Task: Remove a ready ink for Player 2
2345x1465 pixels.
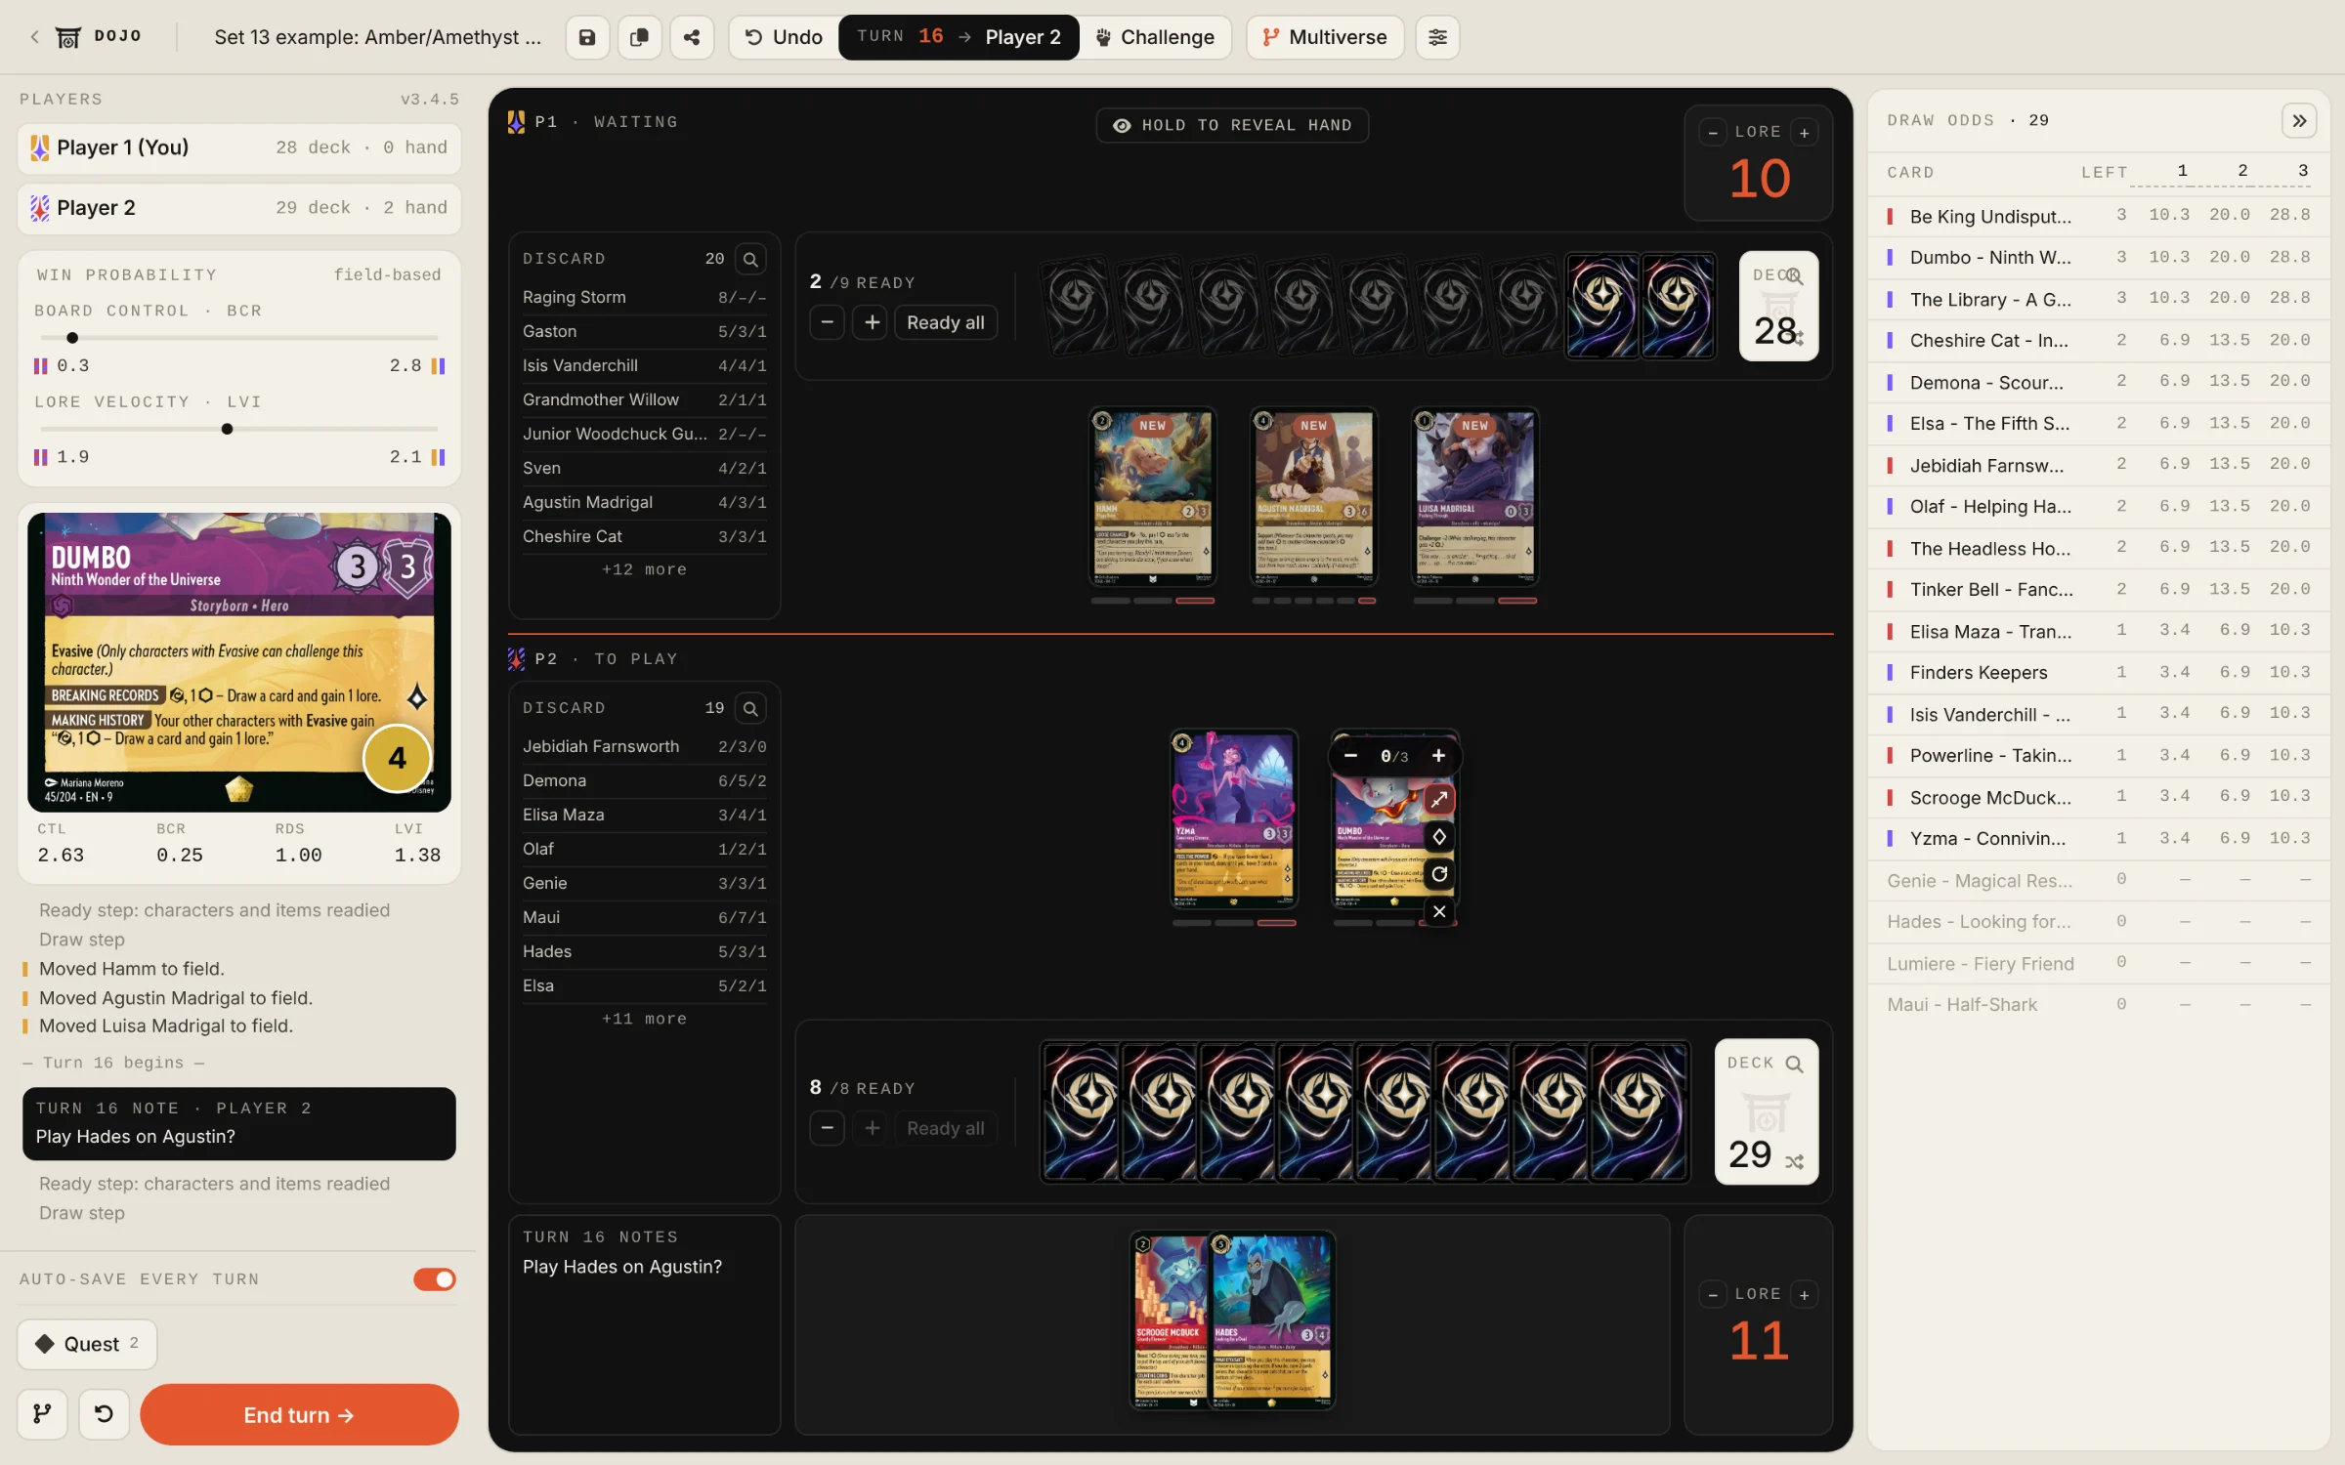Action: (828, 1128)
